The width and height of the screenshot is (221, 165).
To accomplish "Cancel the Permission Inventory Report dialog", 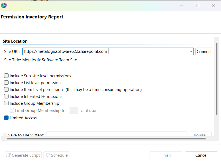I will coord(201,155).
